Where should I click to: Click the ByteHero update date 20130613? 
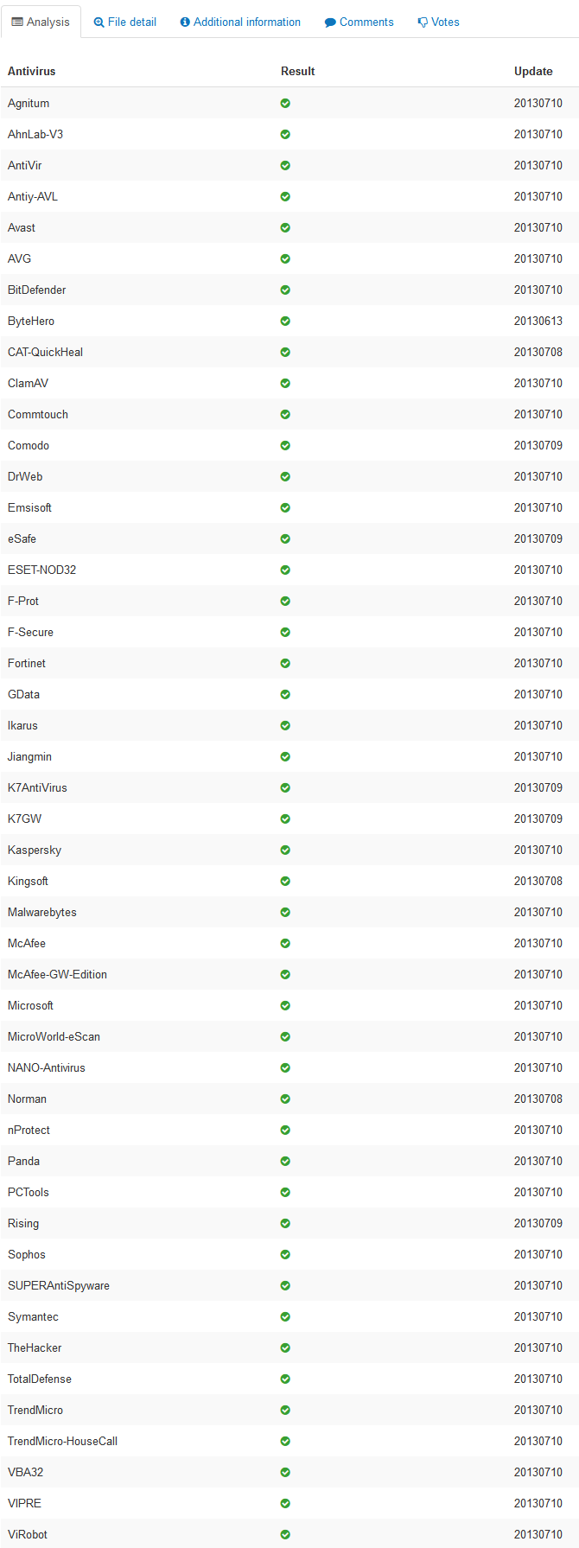tap(538, 322)
